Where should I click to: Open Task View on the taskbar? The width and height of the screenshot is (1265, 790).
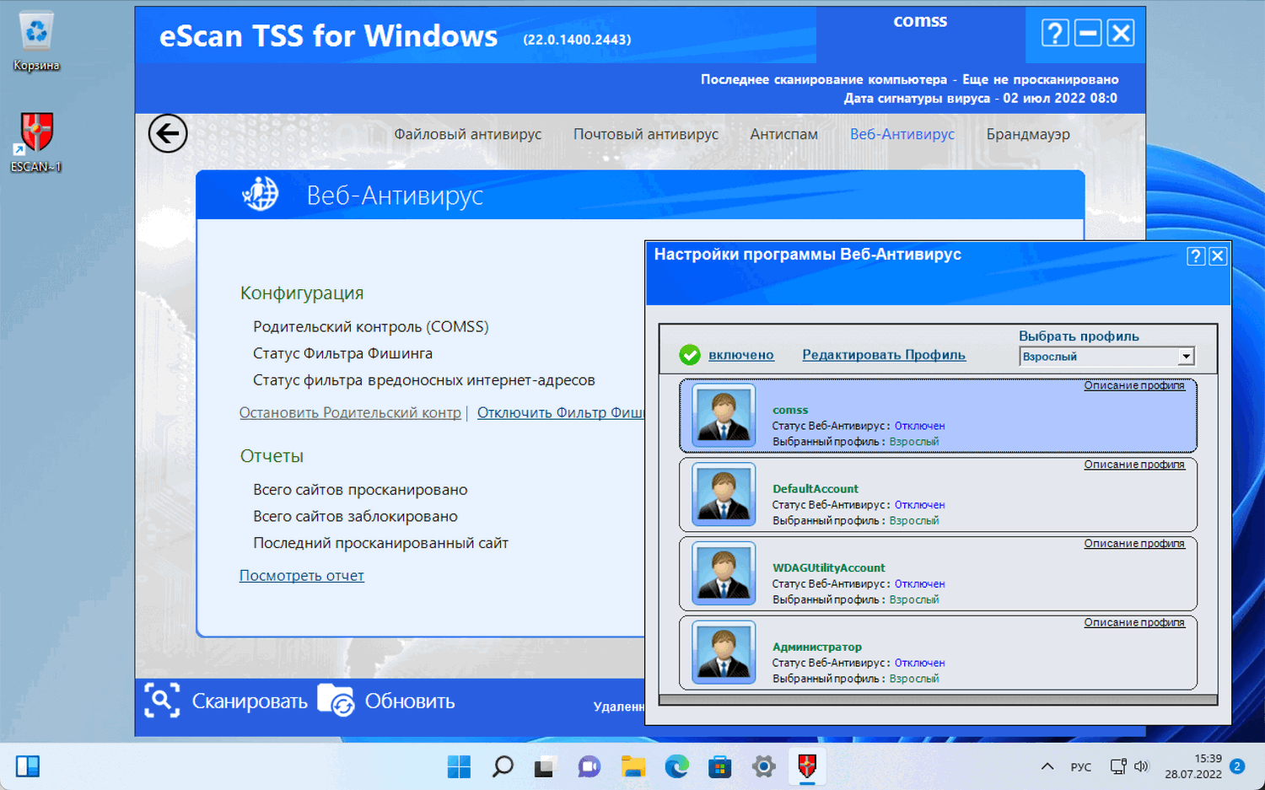tap(545, 766)
